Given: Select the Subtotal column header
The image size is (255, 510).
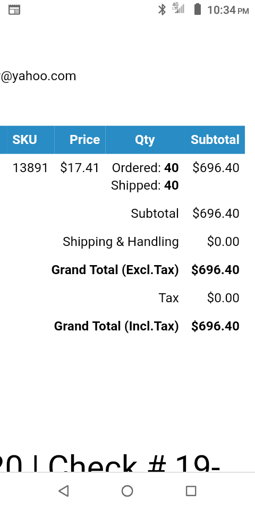Looking at the screenshot, I should pyautogui.click(x=215, y=140).
